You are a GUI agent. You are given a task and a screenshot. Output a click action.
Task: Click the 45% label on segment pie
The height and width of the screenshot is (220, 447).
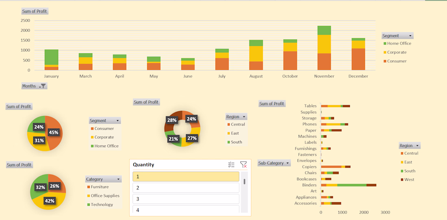[54, 132]
